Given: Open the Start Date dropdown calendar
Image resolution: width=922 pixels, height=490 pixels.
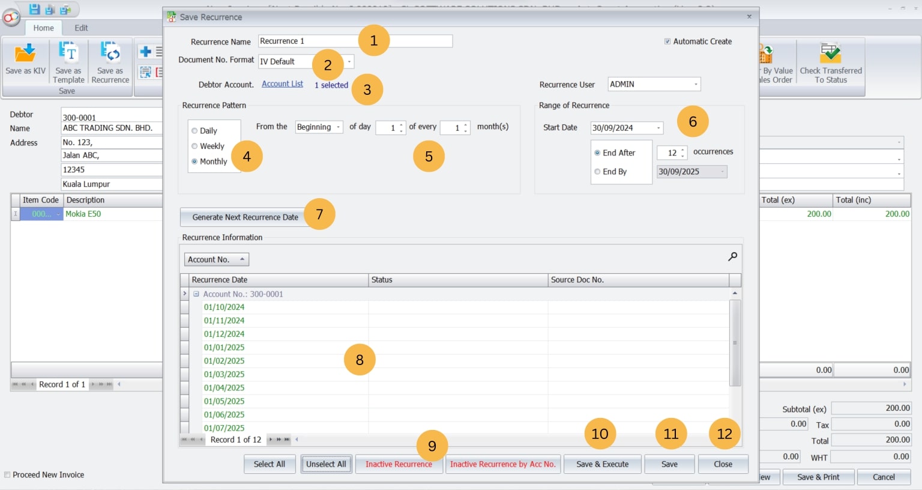Looking at the screenshot, I should point(658,128).
